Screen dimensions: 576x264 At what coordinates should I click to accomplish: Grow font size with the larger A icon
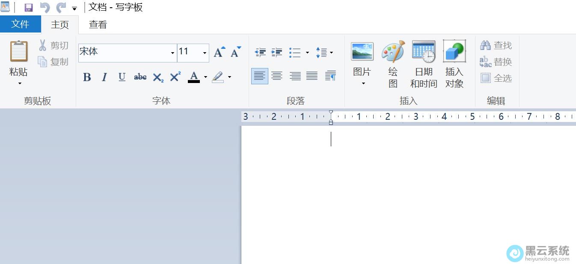pos(219,53)
